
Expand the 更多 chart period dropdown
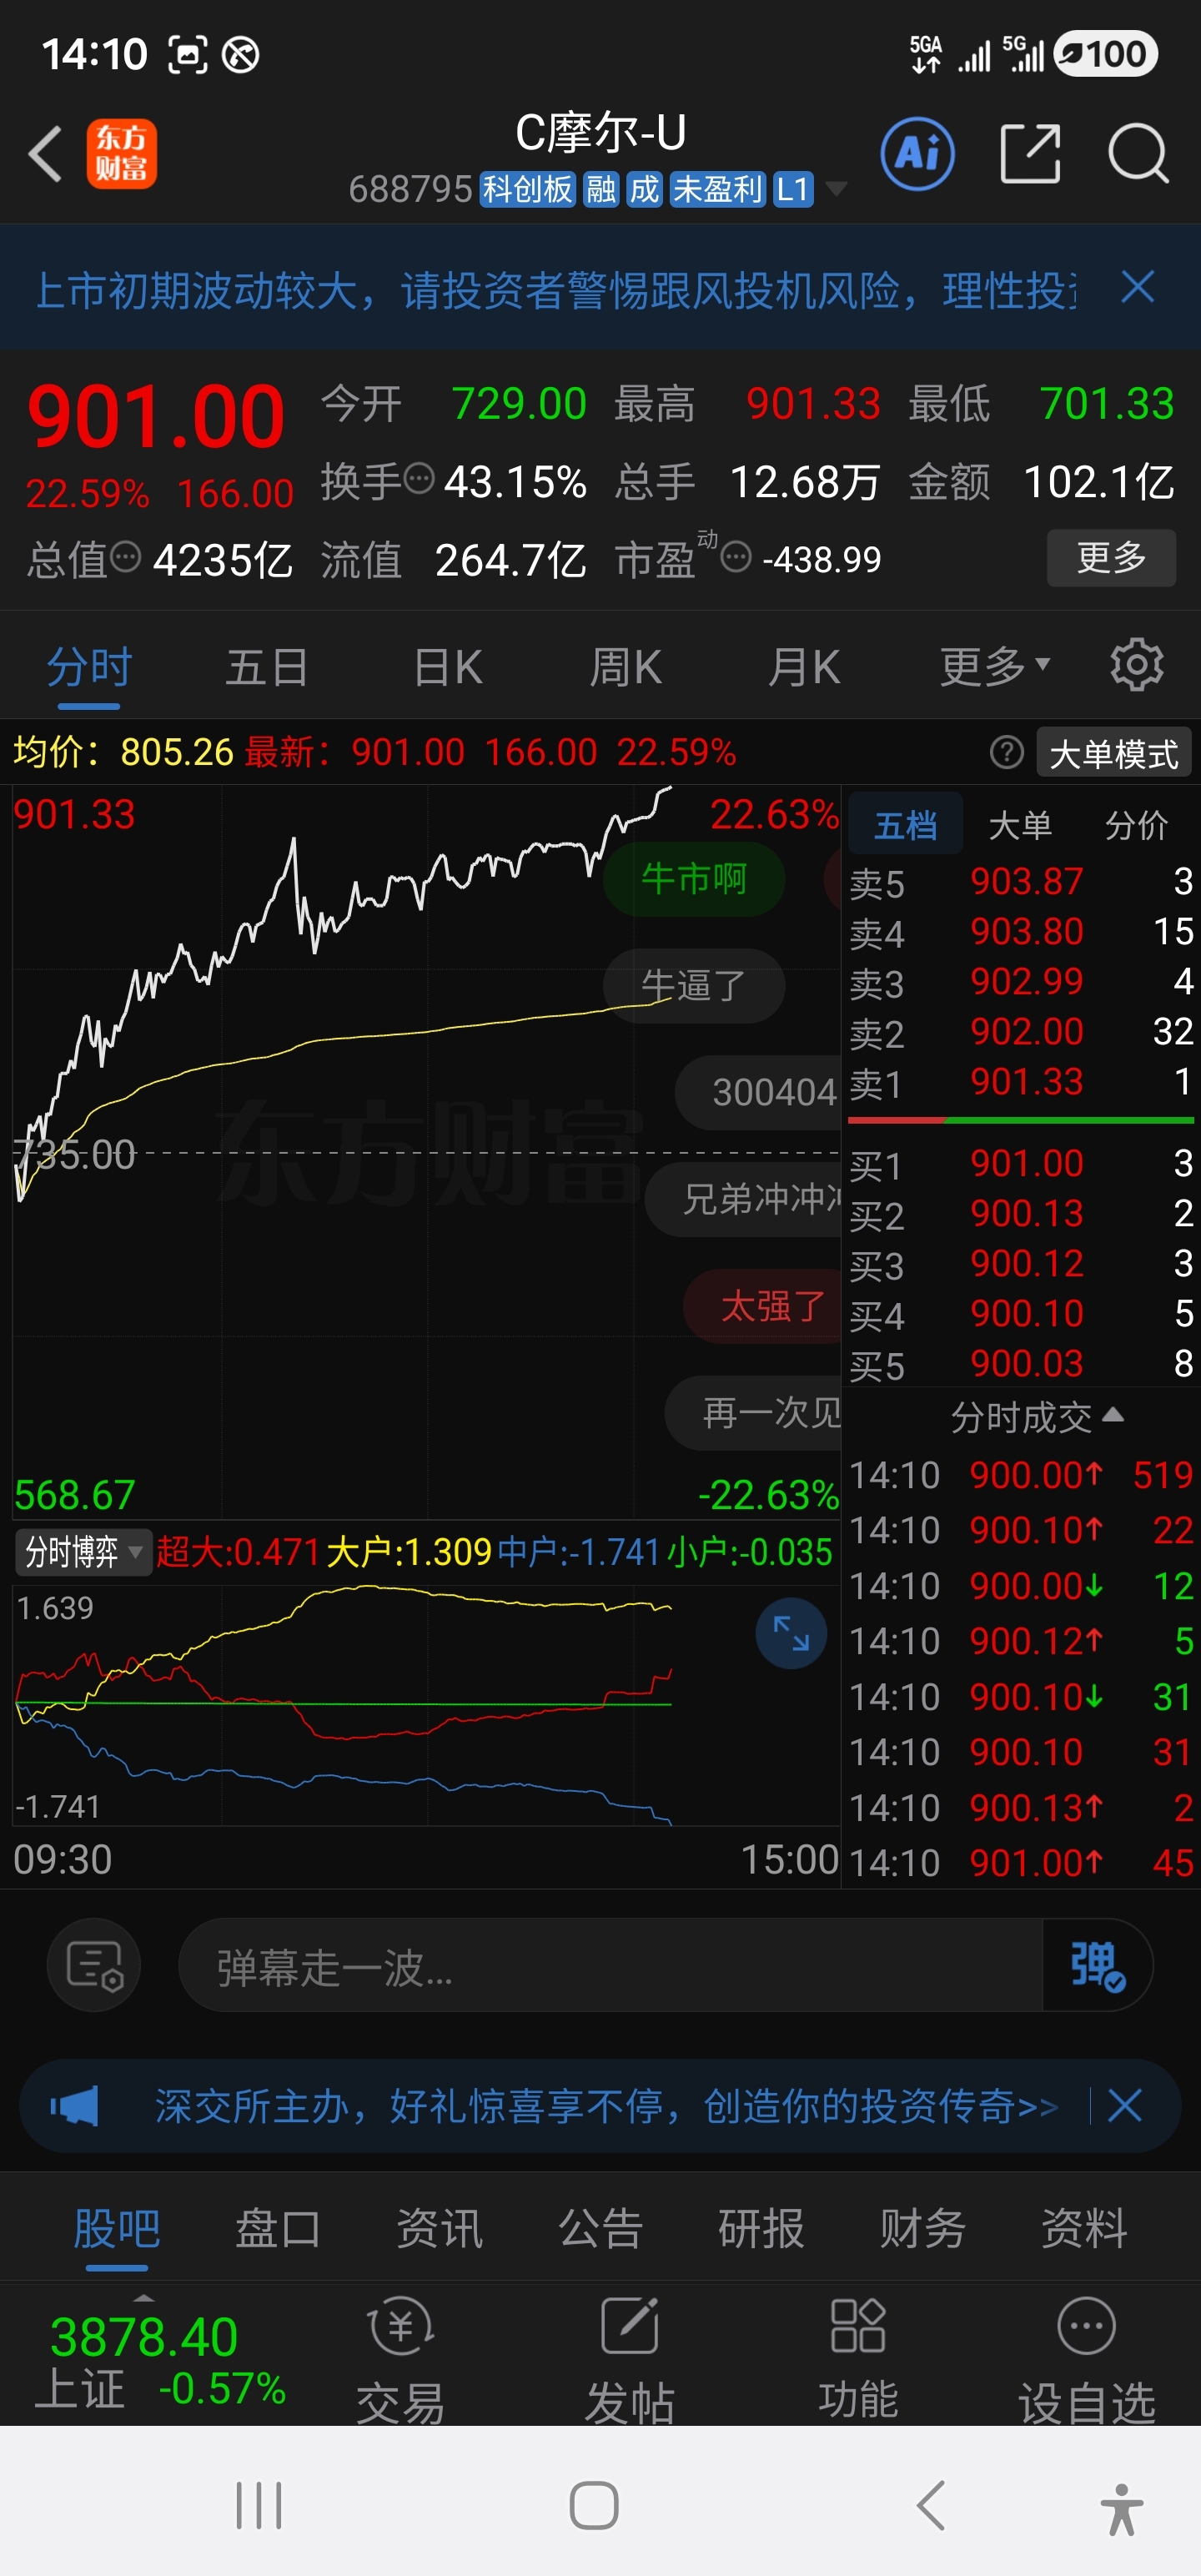[x=995, y=666]
